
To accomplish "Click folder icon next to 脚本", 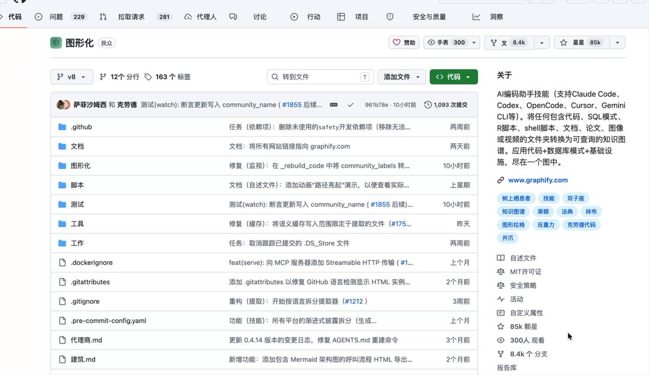I will (62, 185).
